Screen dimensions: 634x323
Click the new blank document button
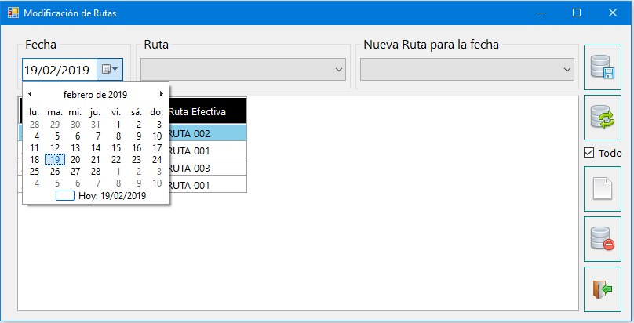[603, 189]
